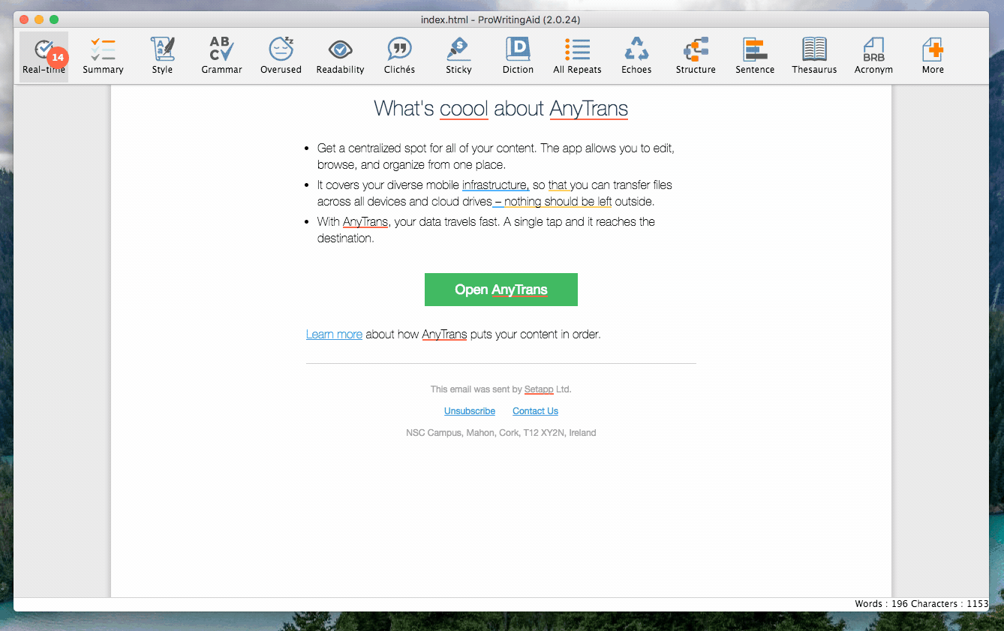Click the Words and Characters count in the status bar
Image resolution: width=1004 pixels, height=631 pixels.
pos(921,604)
